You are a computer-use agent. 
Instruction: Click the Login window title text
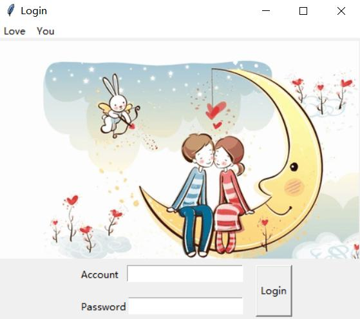(34, 11)
